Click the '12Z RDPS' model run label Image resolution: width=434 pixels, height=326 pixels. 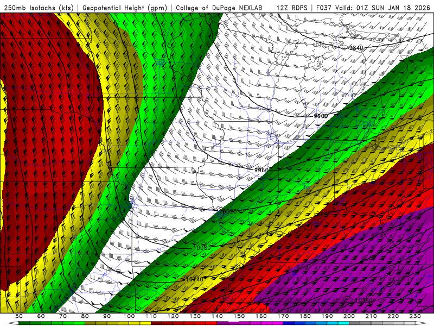click(x=292, y=8)
